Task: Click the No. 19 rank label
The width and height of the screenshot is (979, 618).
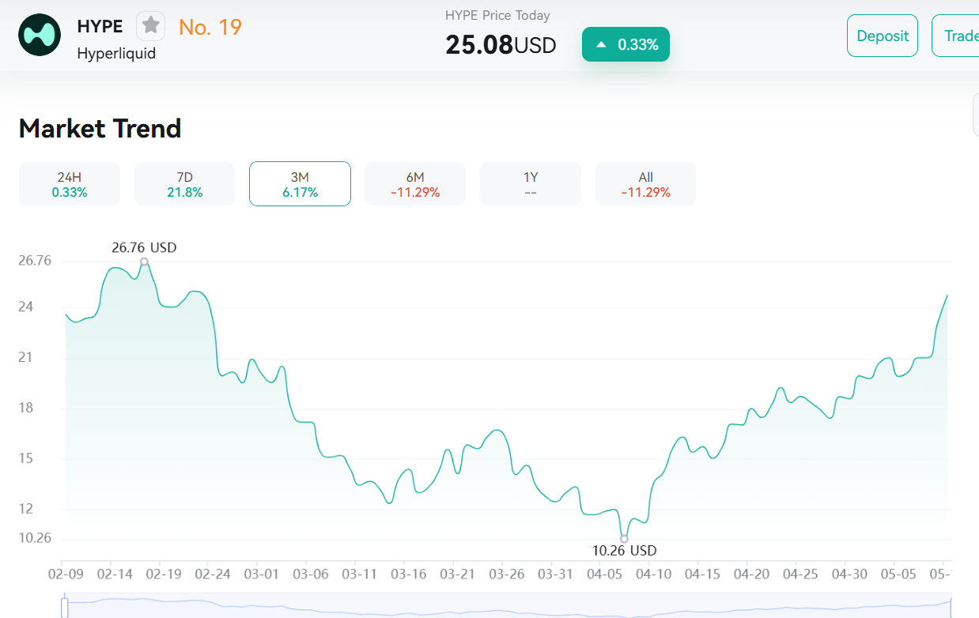Action: (210, 27)
